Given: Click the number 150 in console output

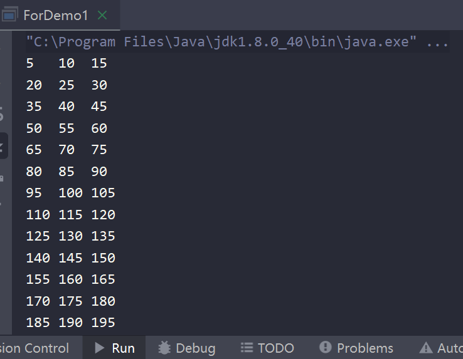Looking at the screenshot, I should pyautogui.click(x=103, y=258).
